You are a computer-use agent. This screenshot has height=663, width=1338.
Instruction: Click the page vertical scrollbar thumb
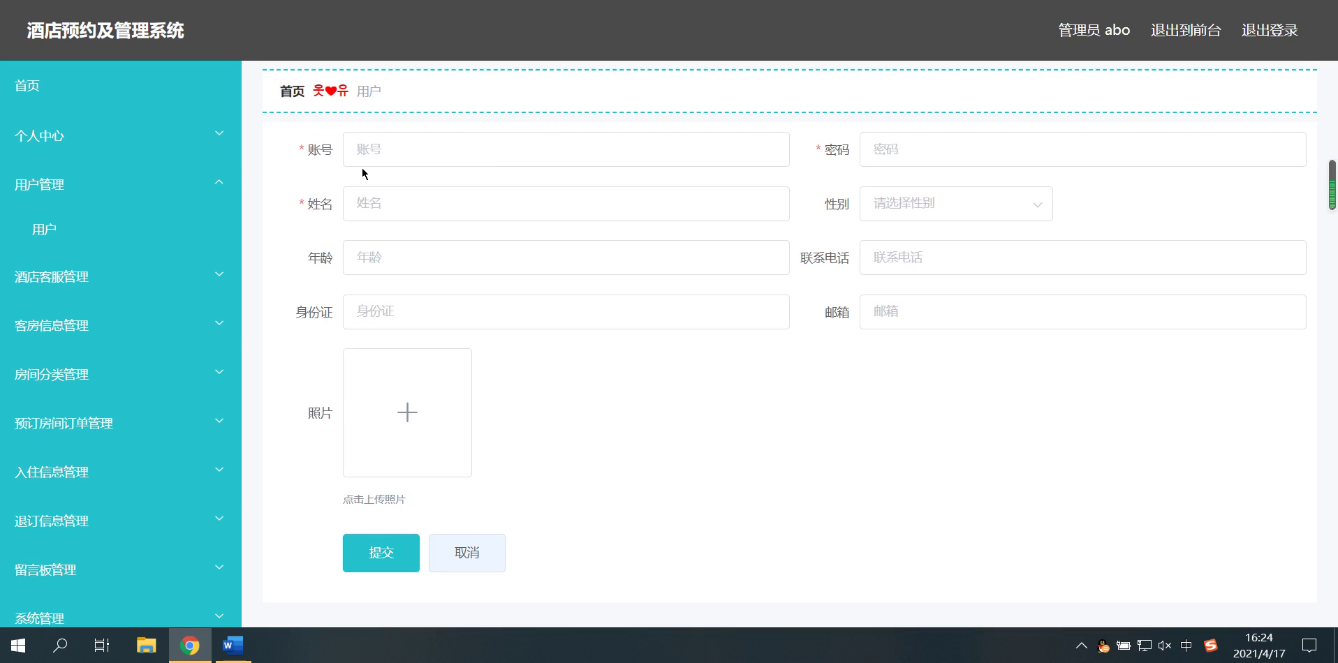click(1332, 185)
